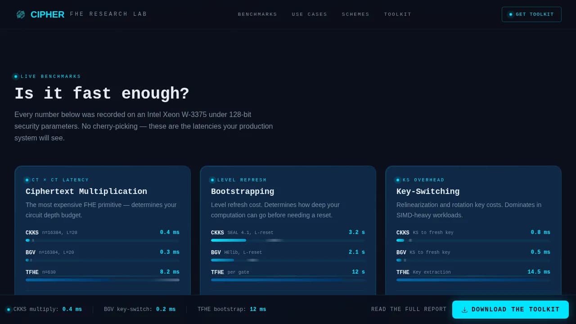
Task: Click the TFHE 12 s value
Action: (x=359, y=272)
